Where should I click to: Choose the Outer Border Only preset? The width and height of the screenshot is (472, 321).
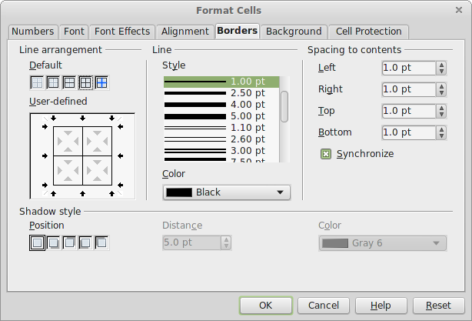click(52, 82)
